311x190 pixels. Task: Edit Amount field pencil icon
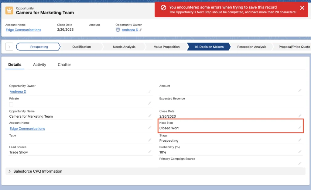click(300, 90)
